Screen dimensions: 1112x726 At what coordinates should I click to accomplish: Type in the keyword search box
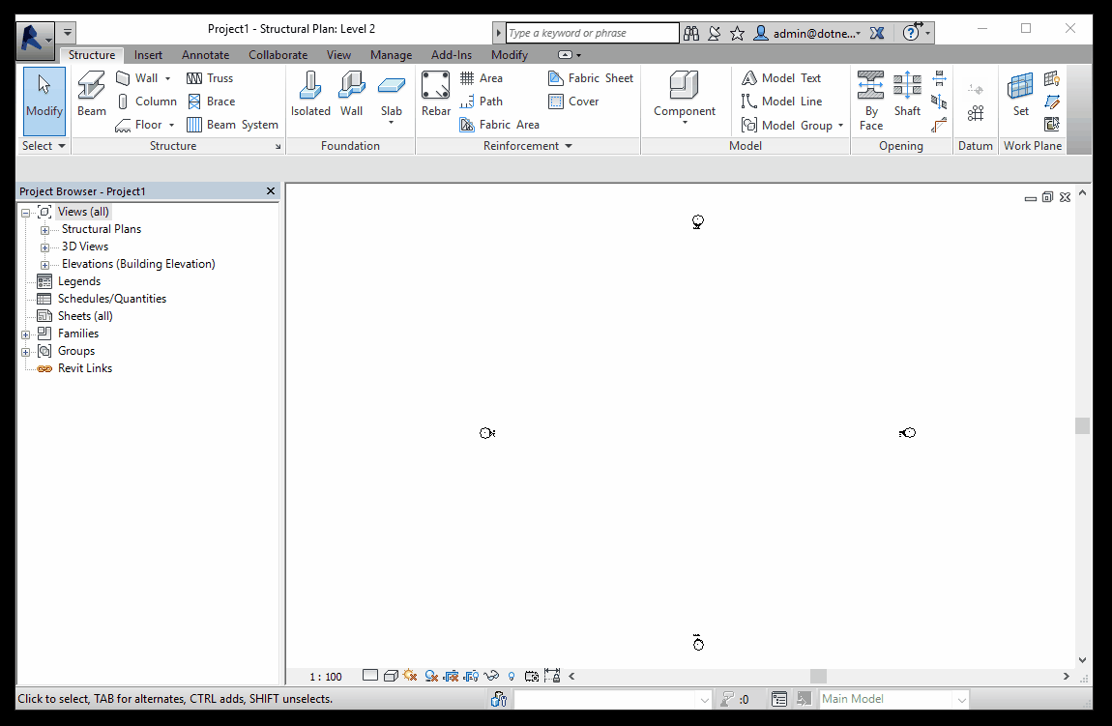point(590,32)
